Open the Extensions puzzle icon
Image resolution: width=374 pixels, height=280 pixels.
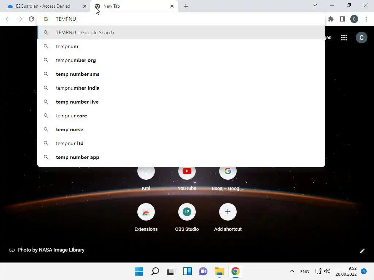click(331, 19)
